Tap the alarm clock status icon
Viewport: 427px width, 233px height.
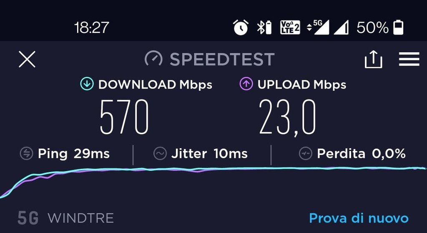pos(241,27)
